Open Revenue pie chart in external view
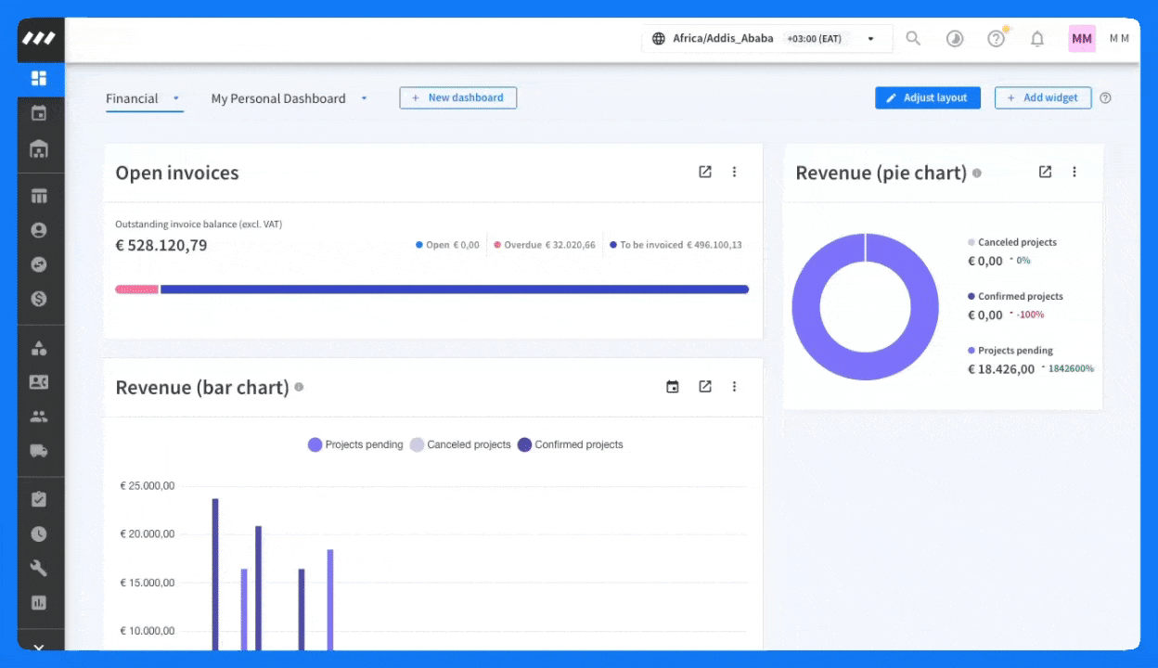Image resolution: width=1158 pixels, height=668 pixels. coord(1045,172)
